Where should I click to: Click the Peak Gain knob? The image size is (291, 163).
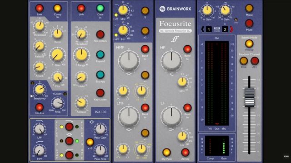tap(100, 129)
